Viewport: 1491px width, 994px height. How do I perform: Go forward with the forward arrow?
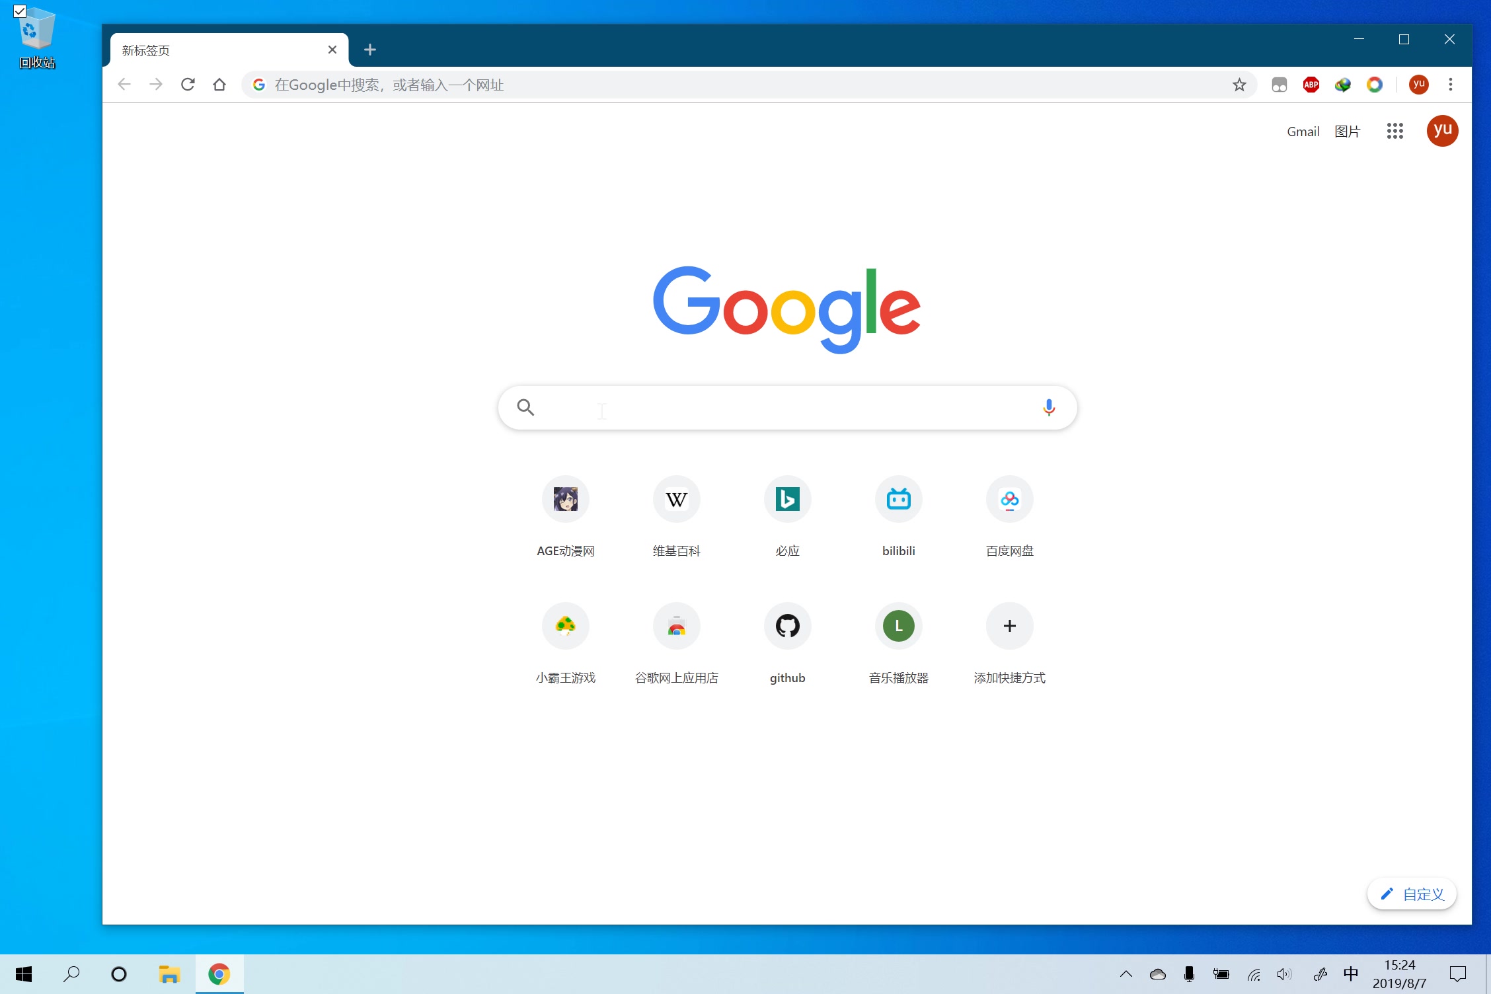click(156, 85)
